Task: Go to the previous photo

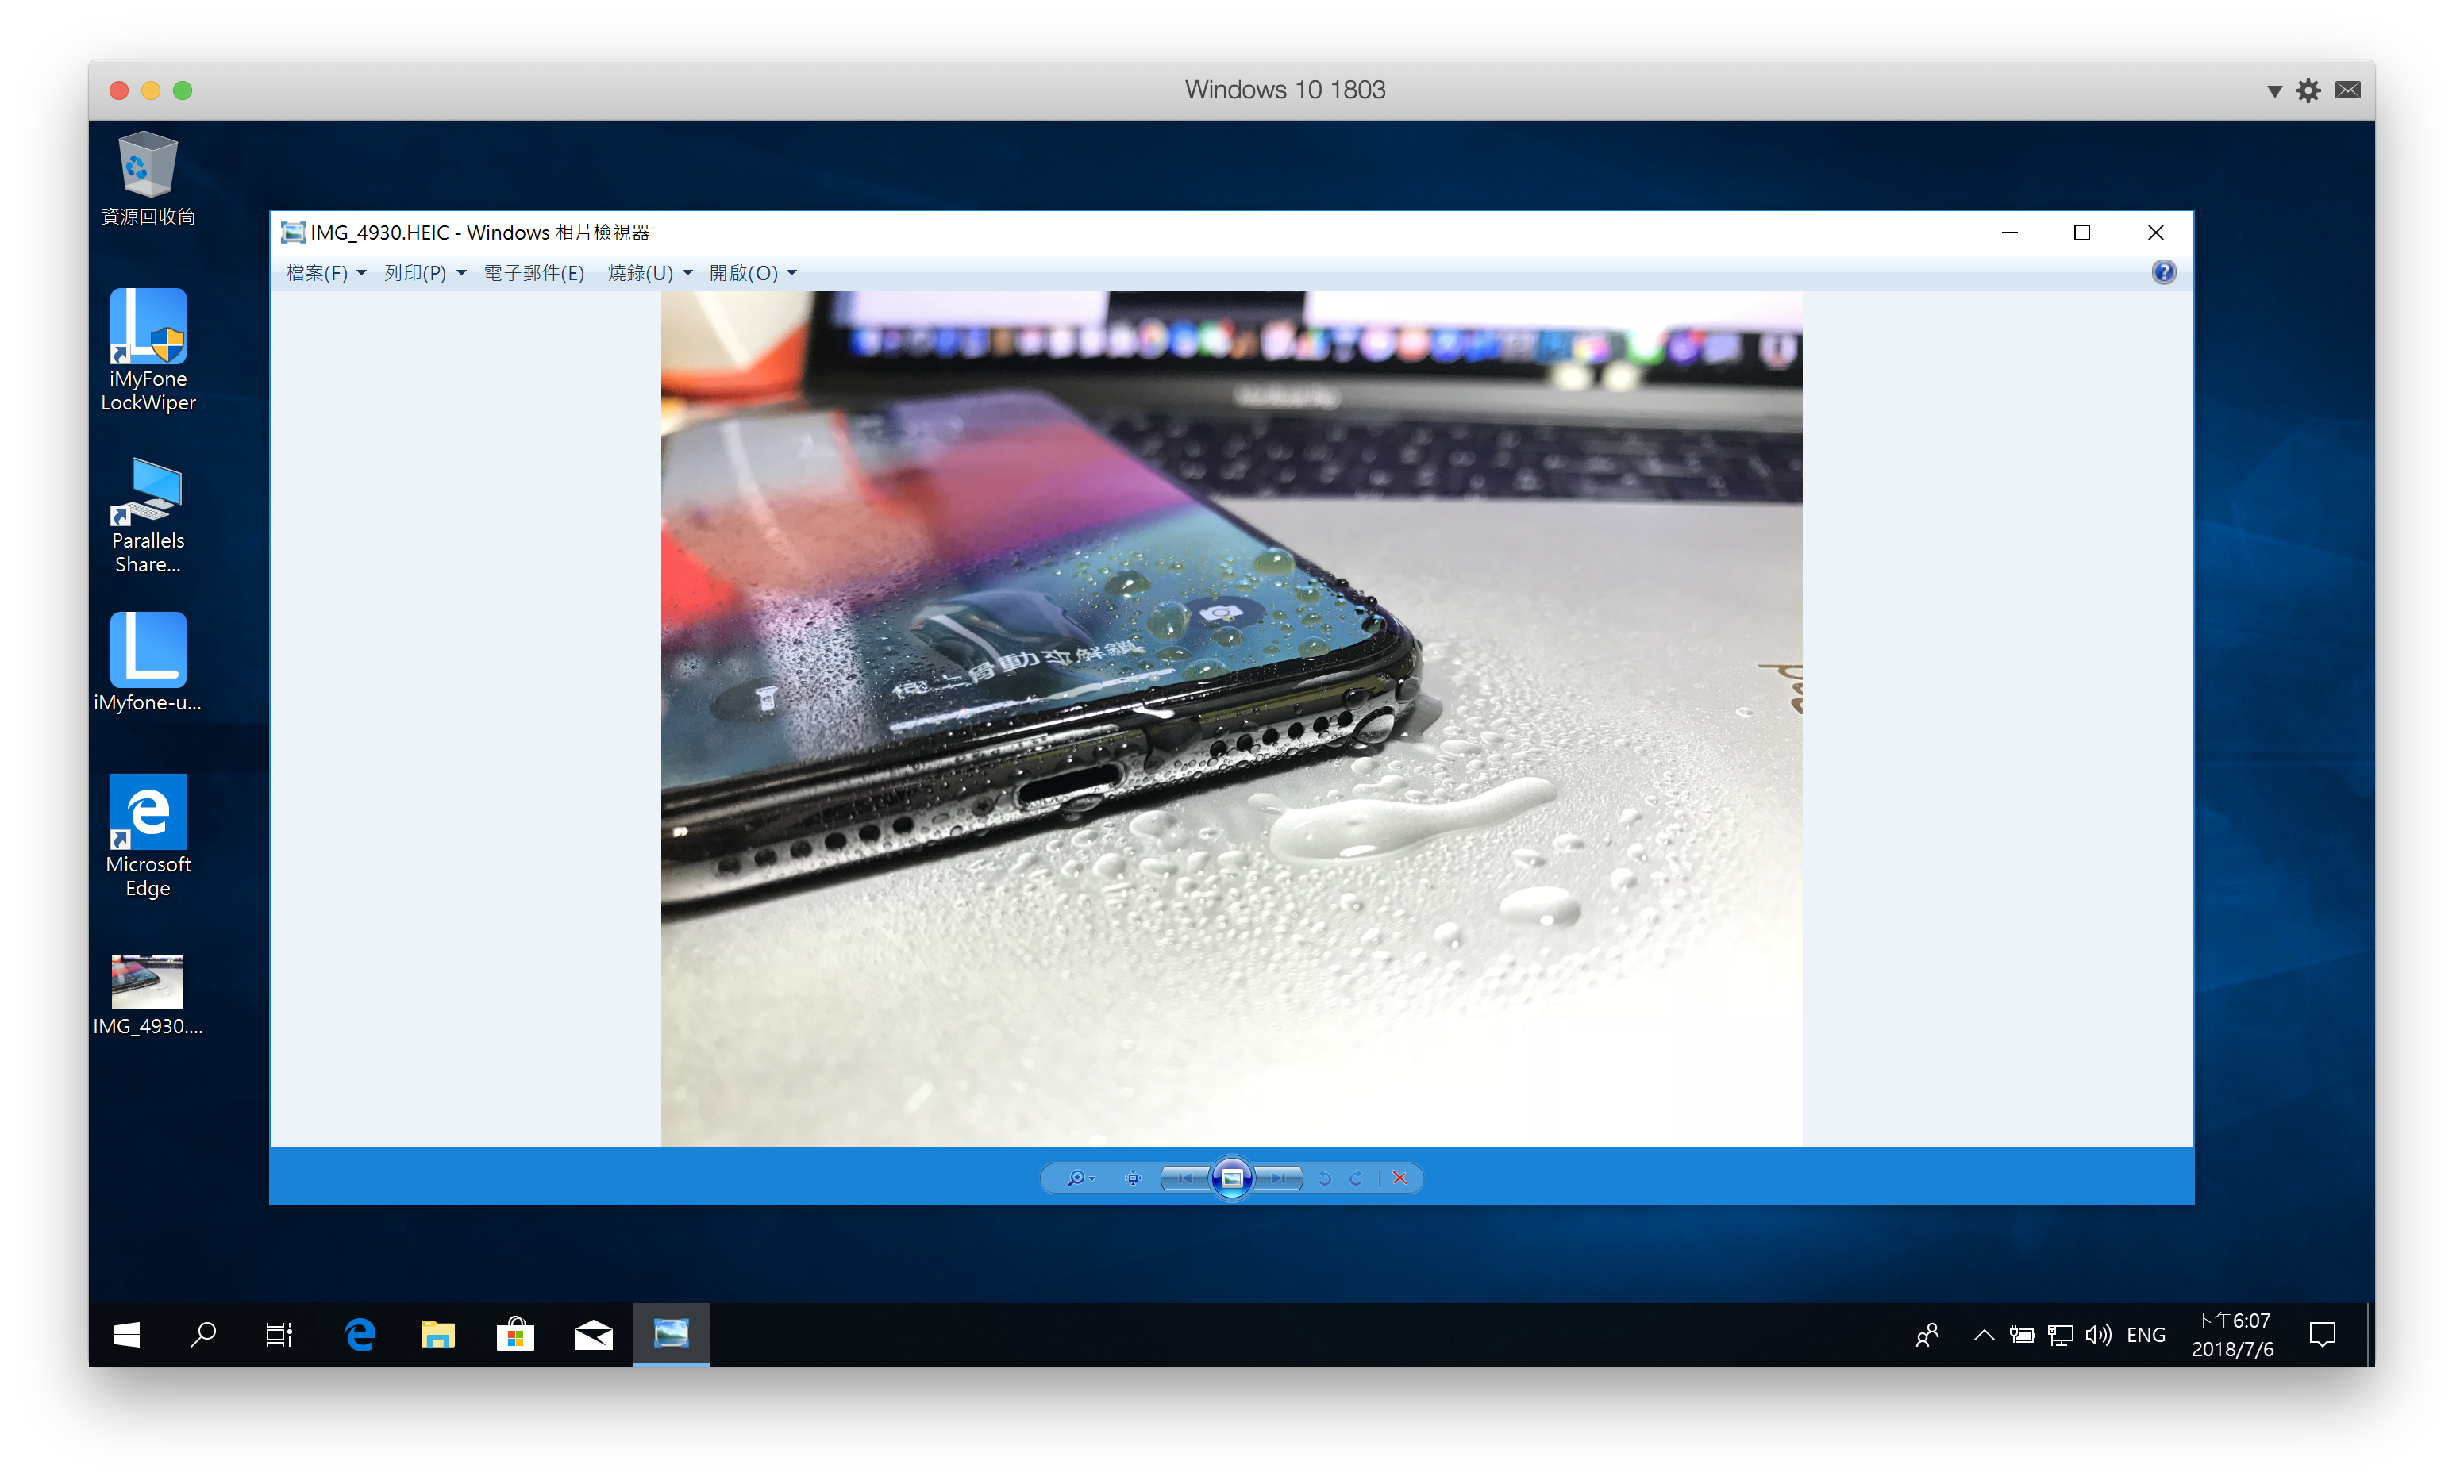Action: click(x=1185, y=1178)
